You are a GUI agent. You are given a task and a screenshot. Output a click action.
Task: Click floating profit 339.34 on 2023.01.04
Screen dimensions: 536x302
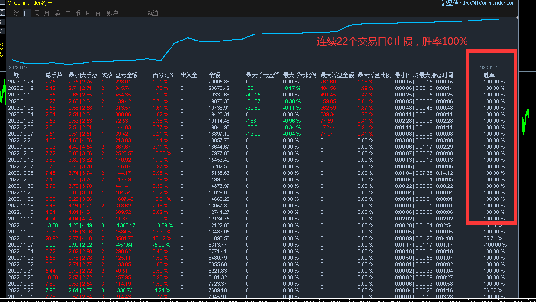(x=328, y=114)
